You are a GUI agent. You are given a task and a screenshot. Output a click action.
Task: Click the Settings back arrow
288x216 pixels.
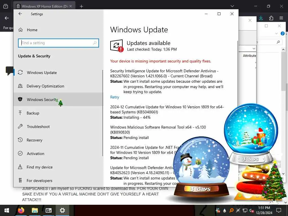pyautogui.click(x=20, y=14)
